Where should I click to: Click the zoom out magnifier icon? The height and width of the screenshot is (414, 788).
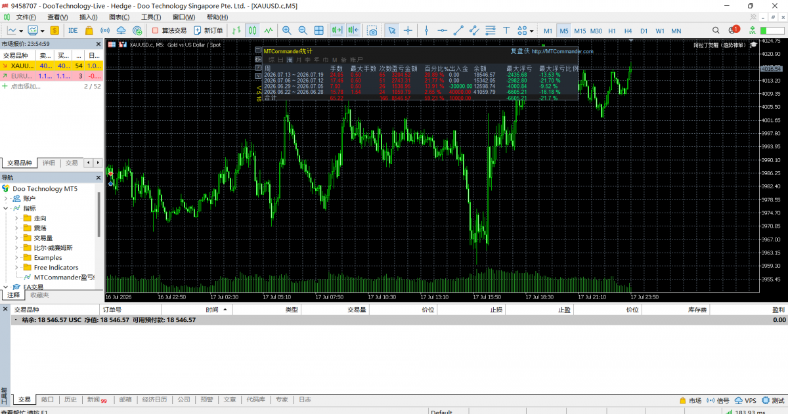pos(303,30)
